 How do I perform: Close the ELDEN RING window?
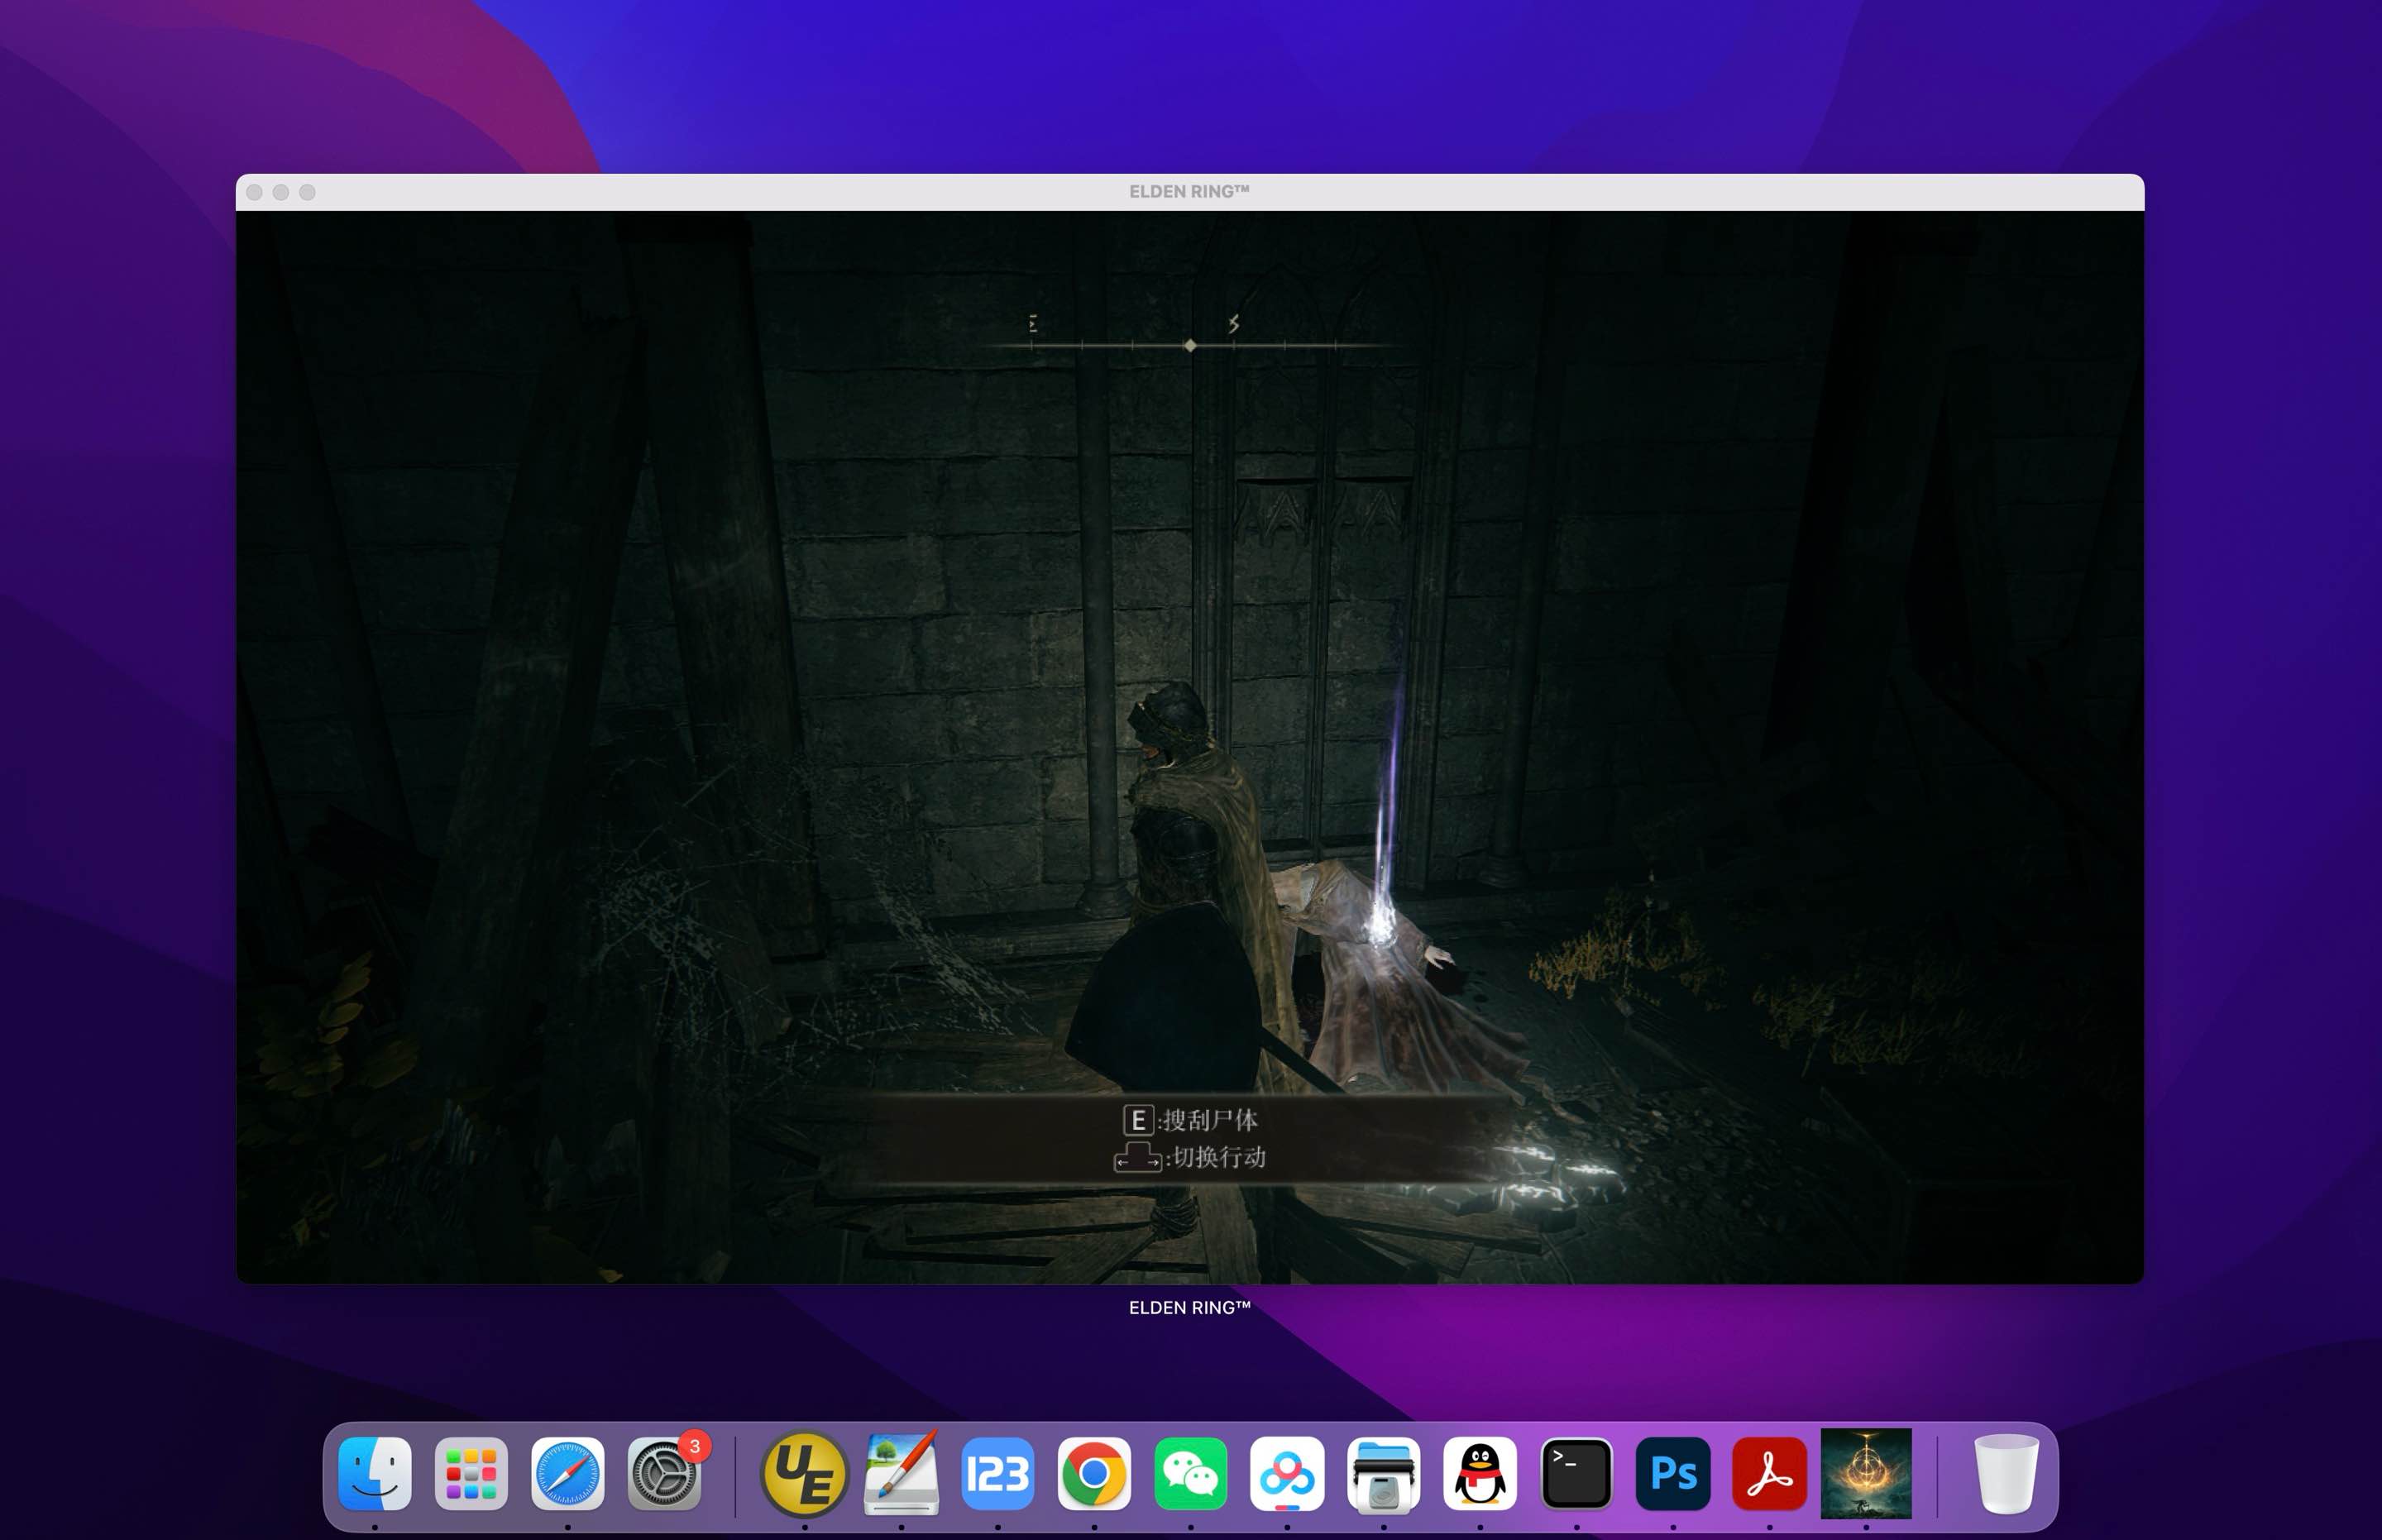click(x=254, y=192)
